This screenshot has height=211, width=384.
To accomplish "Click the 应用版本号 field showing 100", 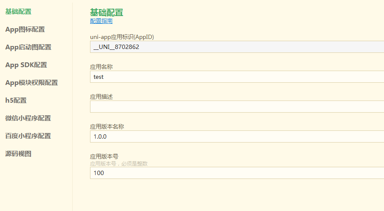I will pos(237,173).
